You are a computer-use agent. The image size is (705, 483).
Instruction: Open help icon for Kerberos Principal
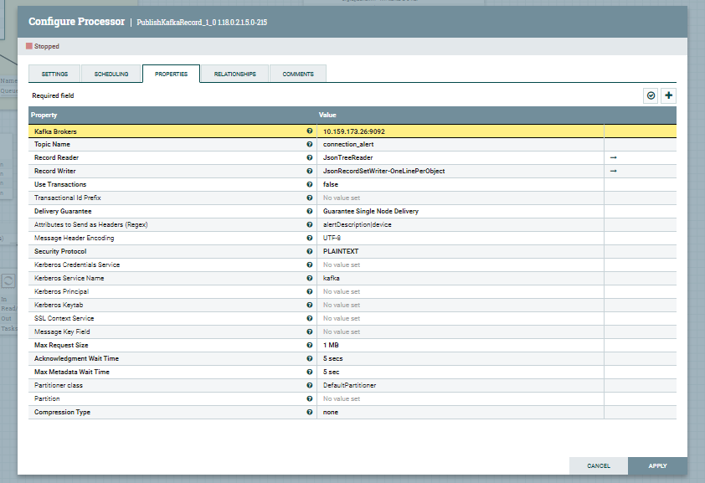point(309,291)
